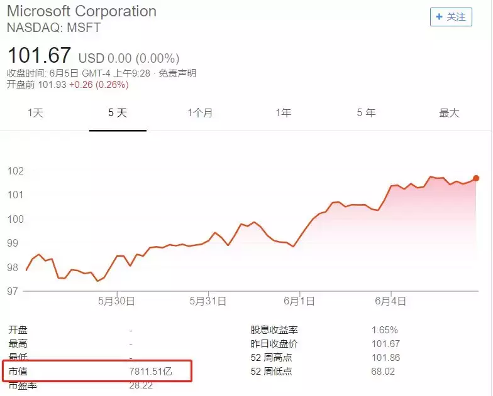Select the 5 天 time range tab

tap(118, 113)
